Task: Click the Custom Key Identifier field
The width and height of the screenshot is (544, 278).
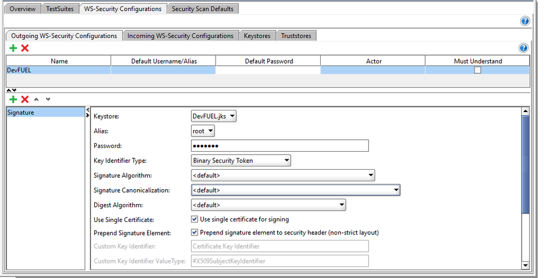Action: point(280,246)
